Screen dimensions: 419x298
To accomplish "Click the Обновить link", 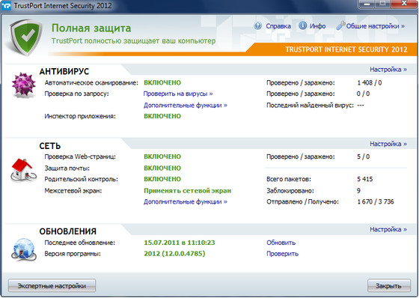I will 281,243.
